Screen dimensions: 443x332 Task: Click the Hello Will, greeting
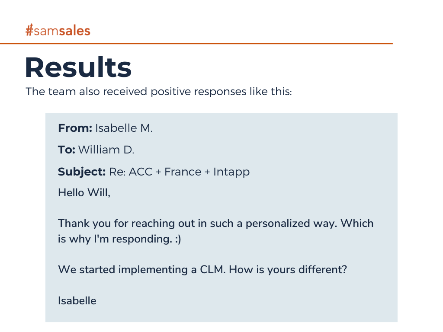tap(84, 192)
